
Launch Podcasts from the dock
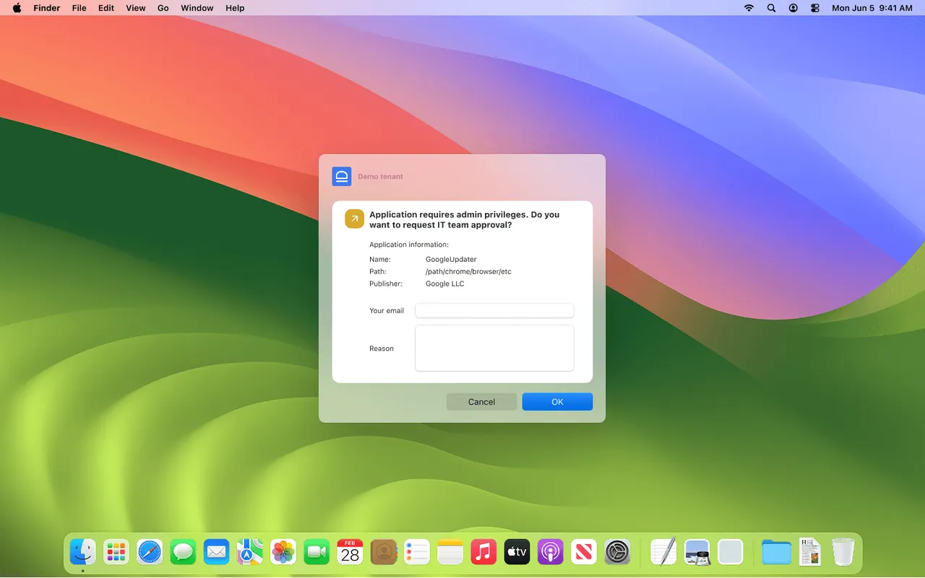550,553
